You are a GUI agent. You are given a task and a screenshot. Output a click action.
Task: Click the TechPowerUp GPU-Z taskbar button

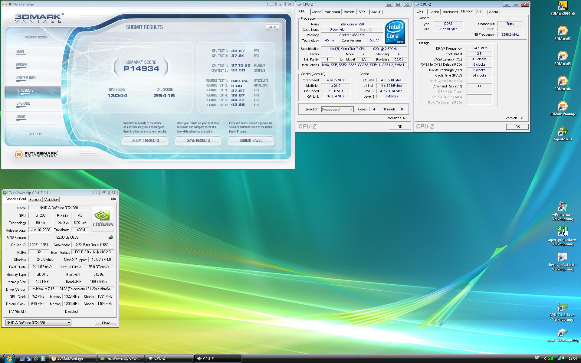click(x=122, y=358)
